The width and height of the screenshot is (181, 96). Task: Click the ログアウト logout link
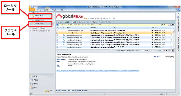(x=112, y=18)
